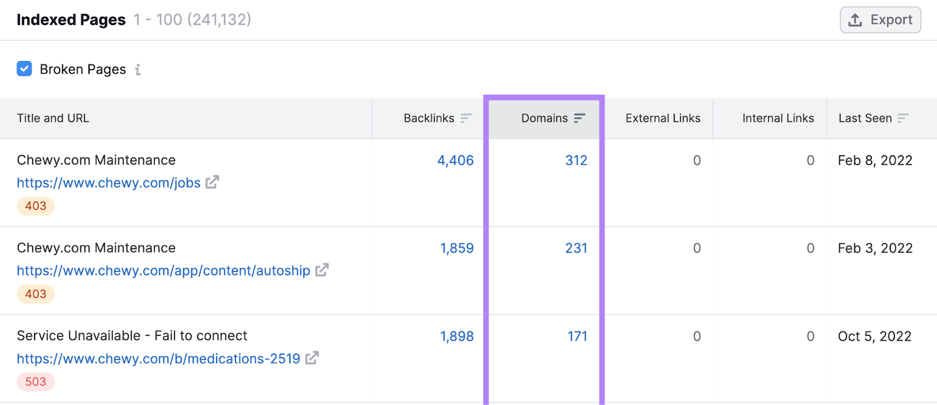The width and height of the screenshot is (937, 405).
Task: Sort by Last Seen column icon
Action: [903, 118]
